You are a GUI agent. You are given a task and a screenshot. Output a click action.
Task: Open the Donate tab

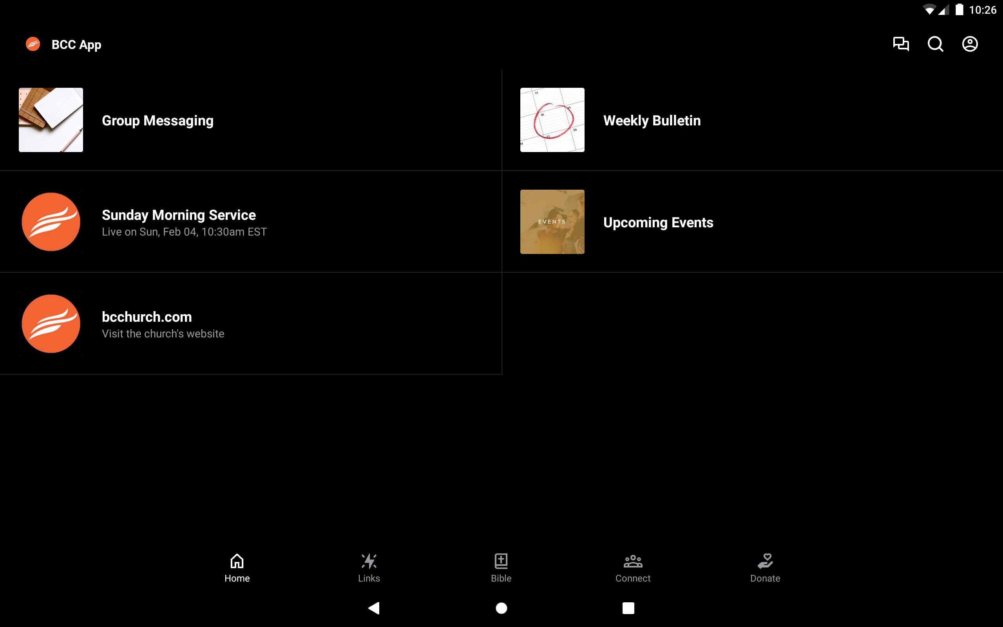(765, 568)
